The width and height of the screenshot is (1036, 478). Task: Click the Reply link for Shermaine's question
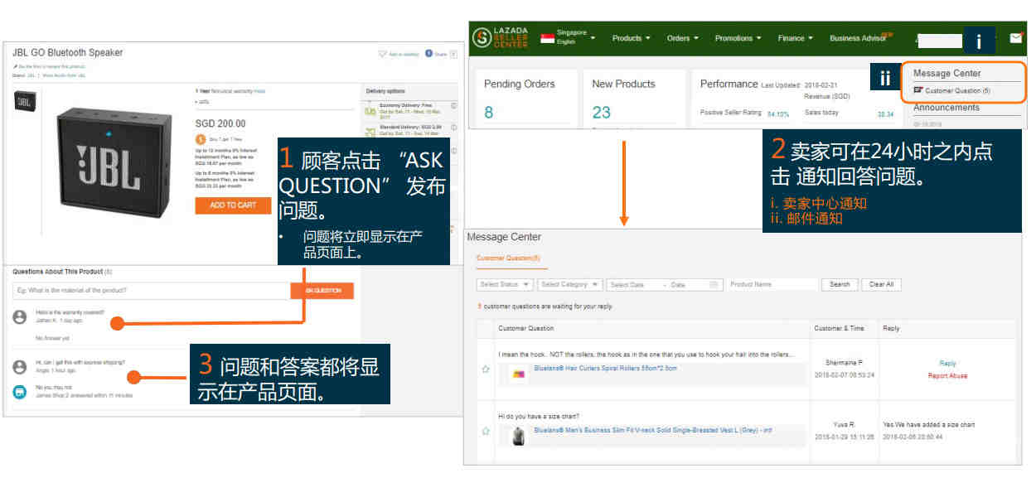point(947,364)
